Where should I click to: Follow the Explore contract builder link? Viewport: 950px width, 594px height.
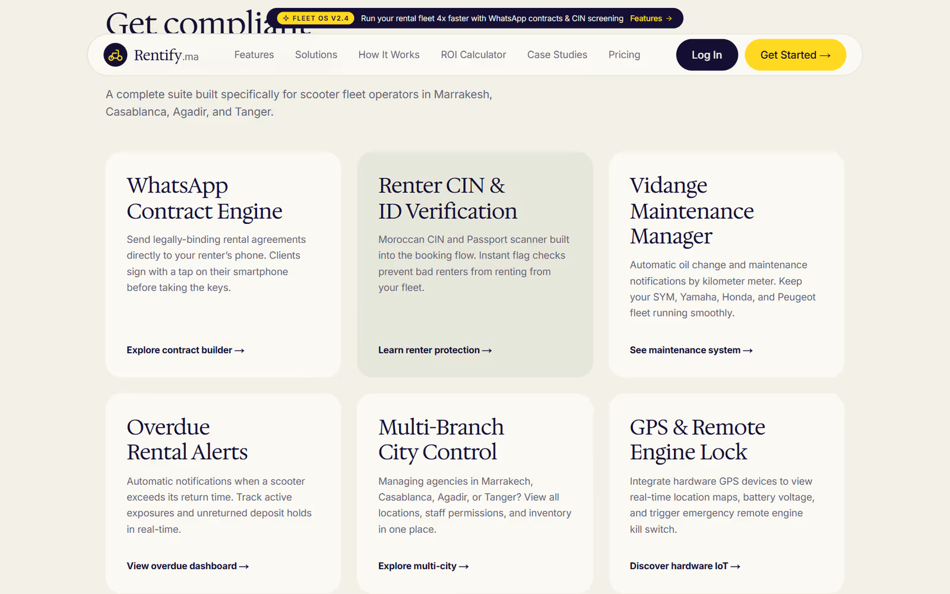185,350
